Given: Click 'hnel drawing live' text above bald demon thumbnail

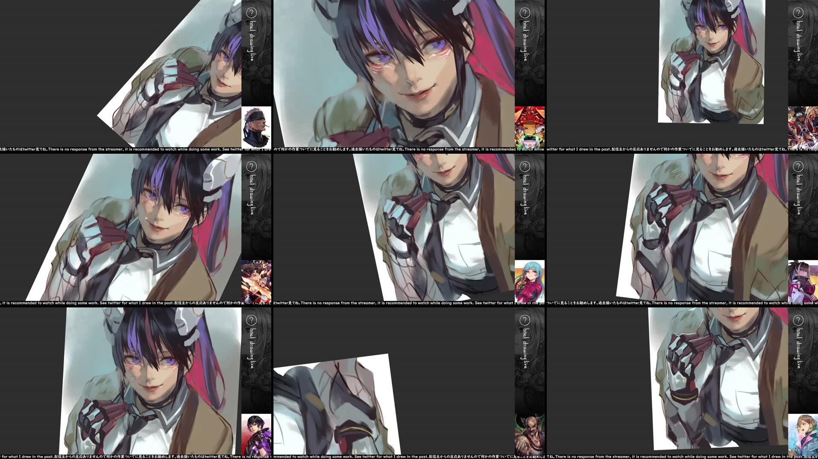Looking at the screenshot, I should click(x=525, y=348).
